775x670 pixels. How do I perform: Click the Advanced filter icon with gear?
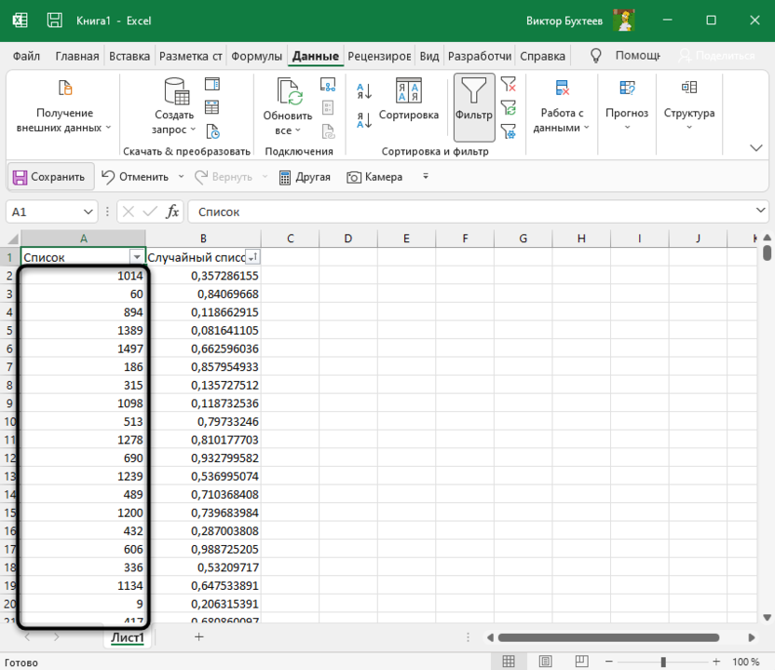(x=508, y=131)
